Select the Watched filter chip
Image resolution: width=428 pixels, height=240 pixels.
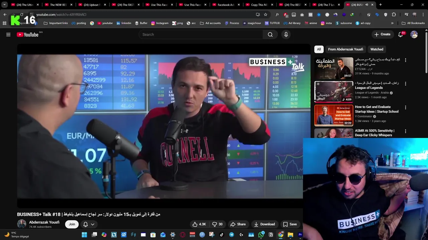coord(377,49)
